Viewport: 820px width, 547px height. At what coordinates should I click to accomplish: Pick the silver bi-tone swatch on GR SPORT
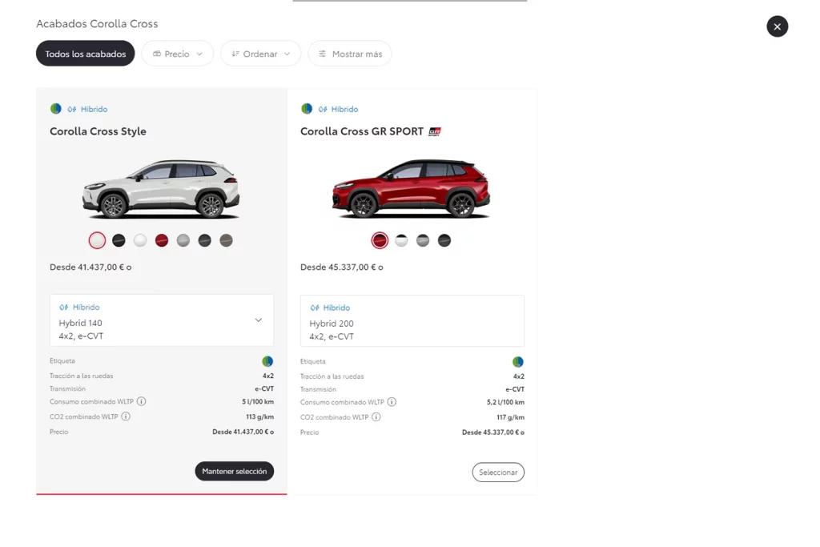423,240
